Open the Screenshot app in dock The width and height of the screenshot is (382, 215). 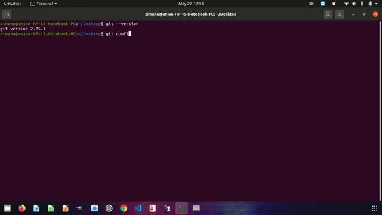point(94,208)
